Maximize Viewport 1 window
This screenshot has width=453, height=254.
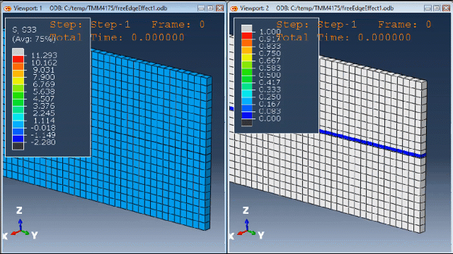211,8
